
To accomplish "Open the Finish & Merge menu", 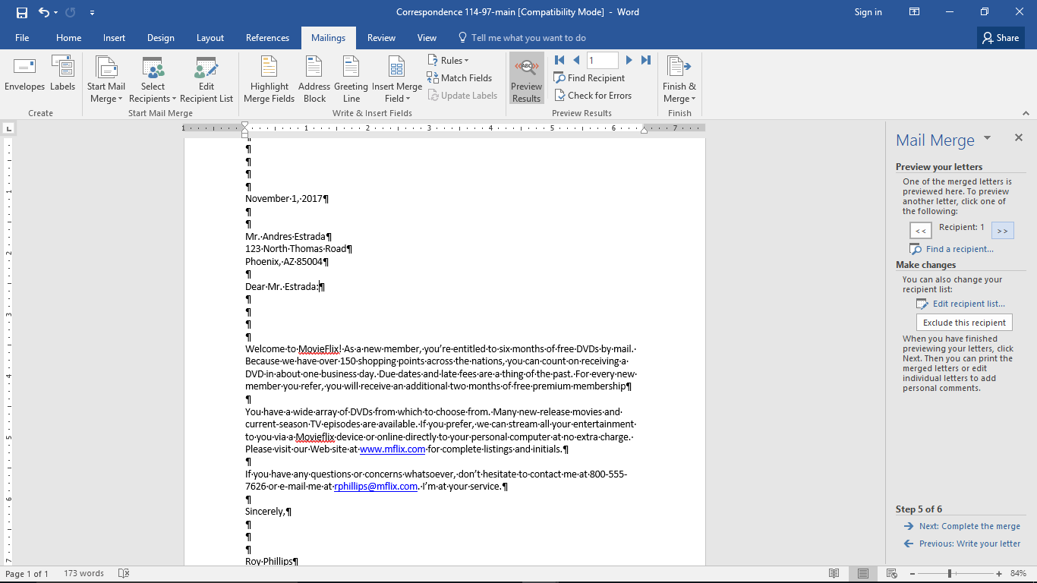I will pos(678,78).
